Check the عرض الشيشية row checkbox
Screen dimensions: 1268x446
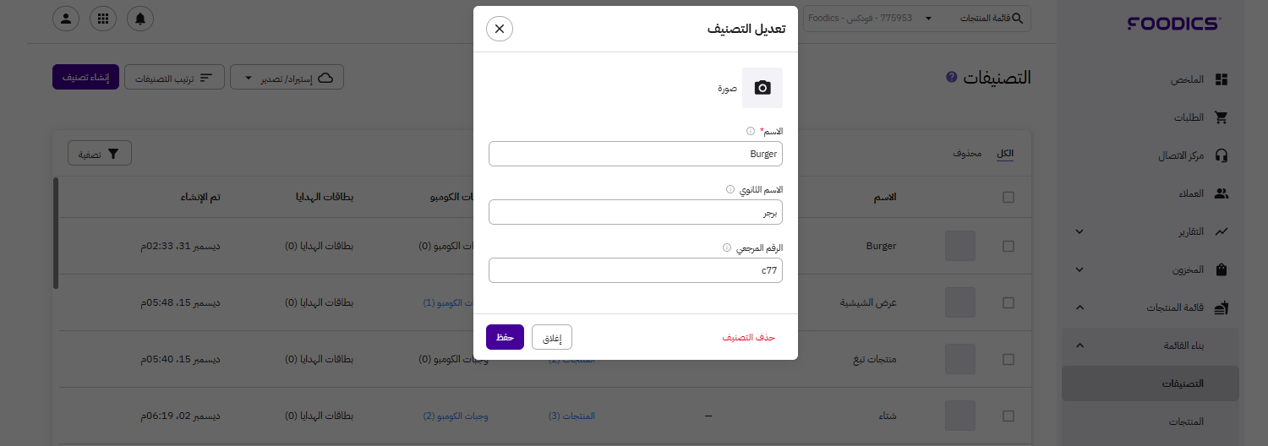click(1008, 302)
